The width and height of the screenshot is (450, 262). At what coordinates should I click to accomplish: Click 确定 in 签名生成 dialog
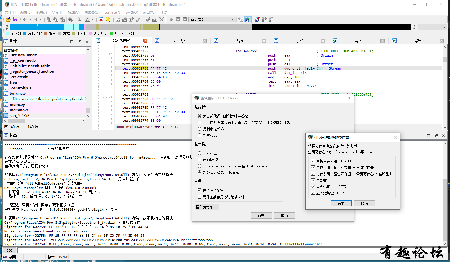tap(261, 216)
